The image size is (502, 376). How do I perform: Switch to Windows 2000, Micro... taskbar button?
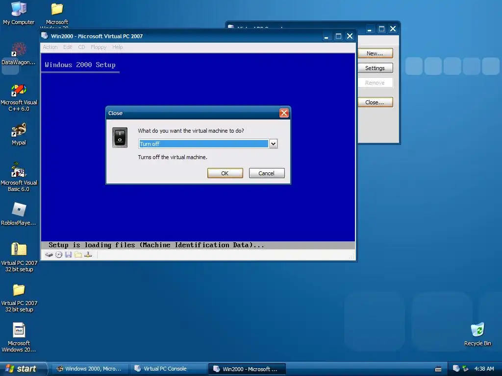pos(90,369)
